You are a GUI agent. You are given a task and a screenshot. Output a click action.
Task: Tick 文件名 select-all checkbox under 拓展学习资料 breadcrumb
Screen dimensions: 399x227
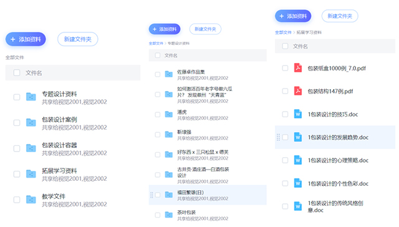(285, 46)
